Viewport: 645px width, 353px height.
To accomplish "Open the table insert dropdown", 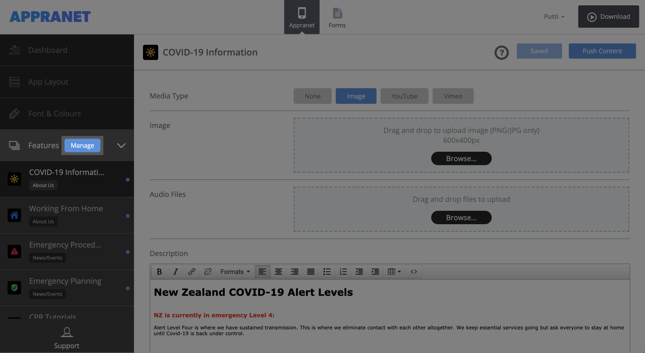I will click(394, 272).
